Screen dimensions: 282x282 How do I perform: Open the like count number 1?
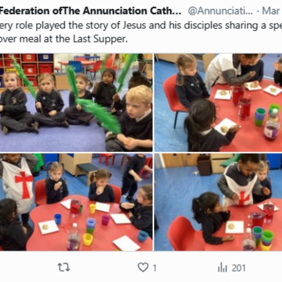click(155, 268)
